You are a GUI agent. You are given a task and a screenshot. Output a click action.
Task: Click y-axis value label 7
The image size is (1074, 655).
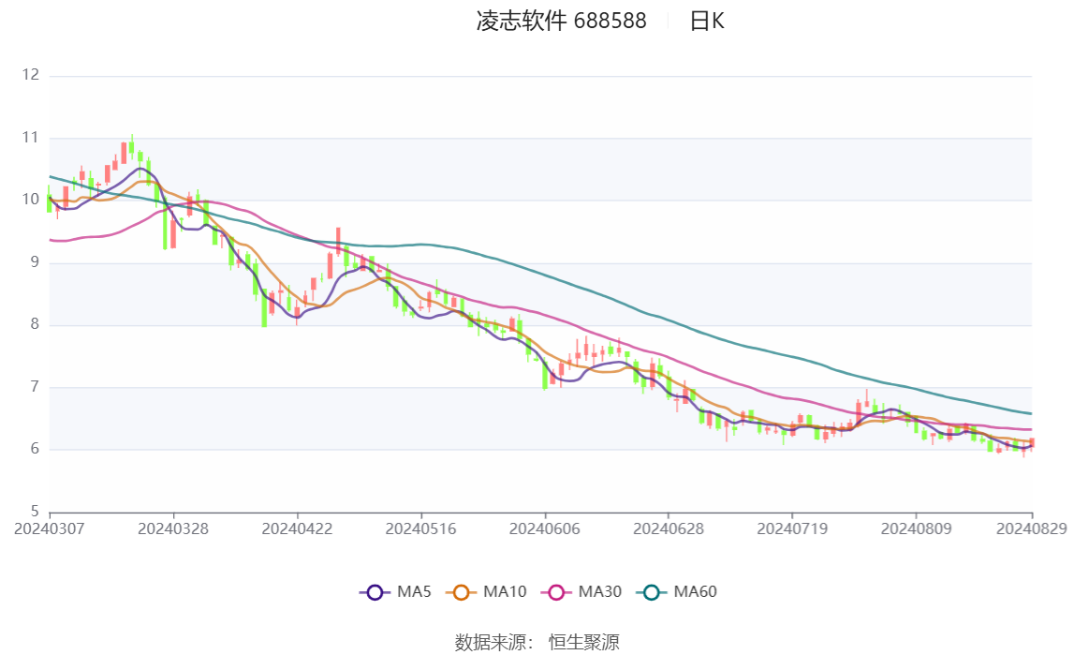35,386
